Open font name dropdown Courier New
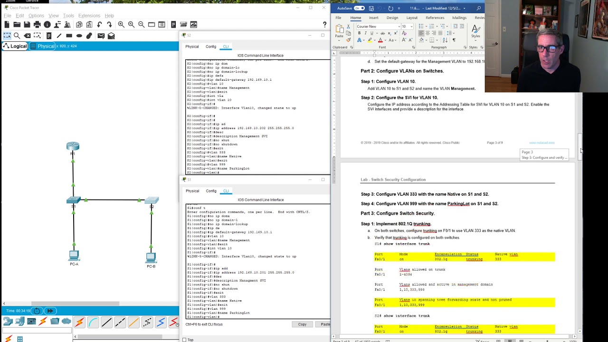608x342 pixels. click(x=399, y=27)
